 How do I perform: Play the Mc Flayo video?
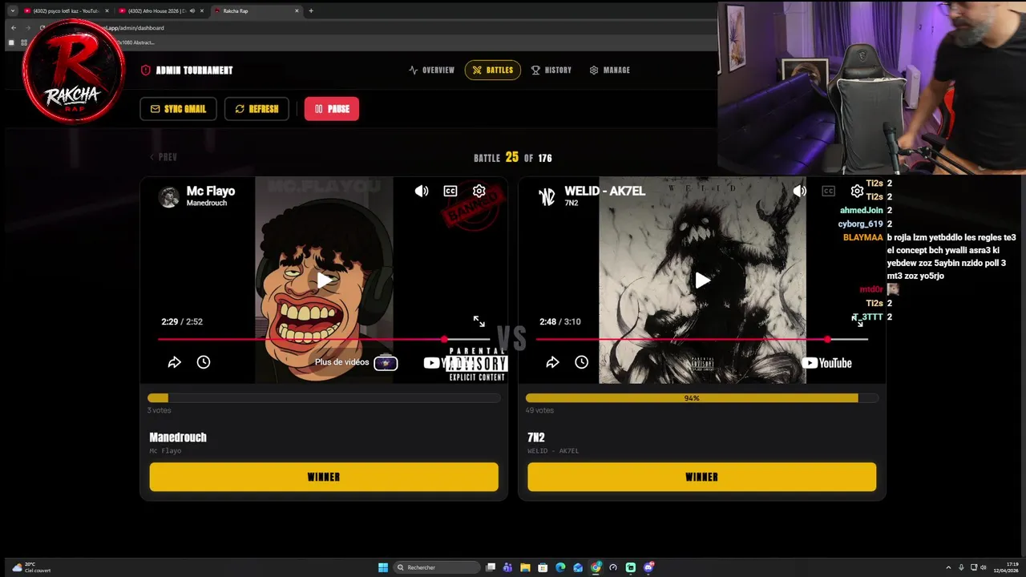[x=324, y=280]
